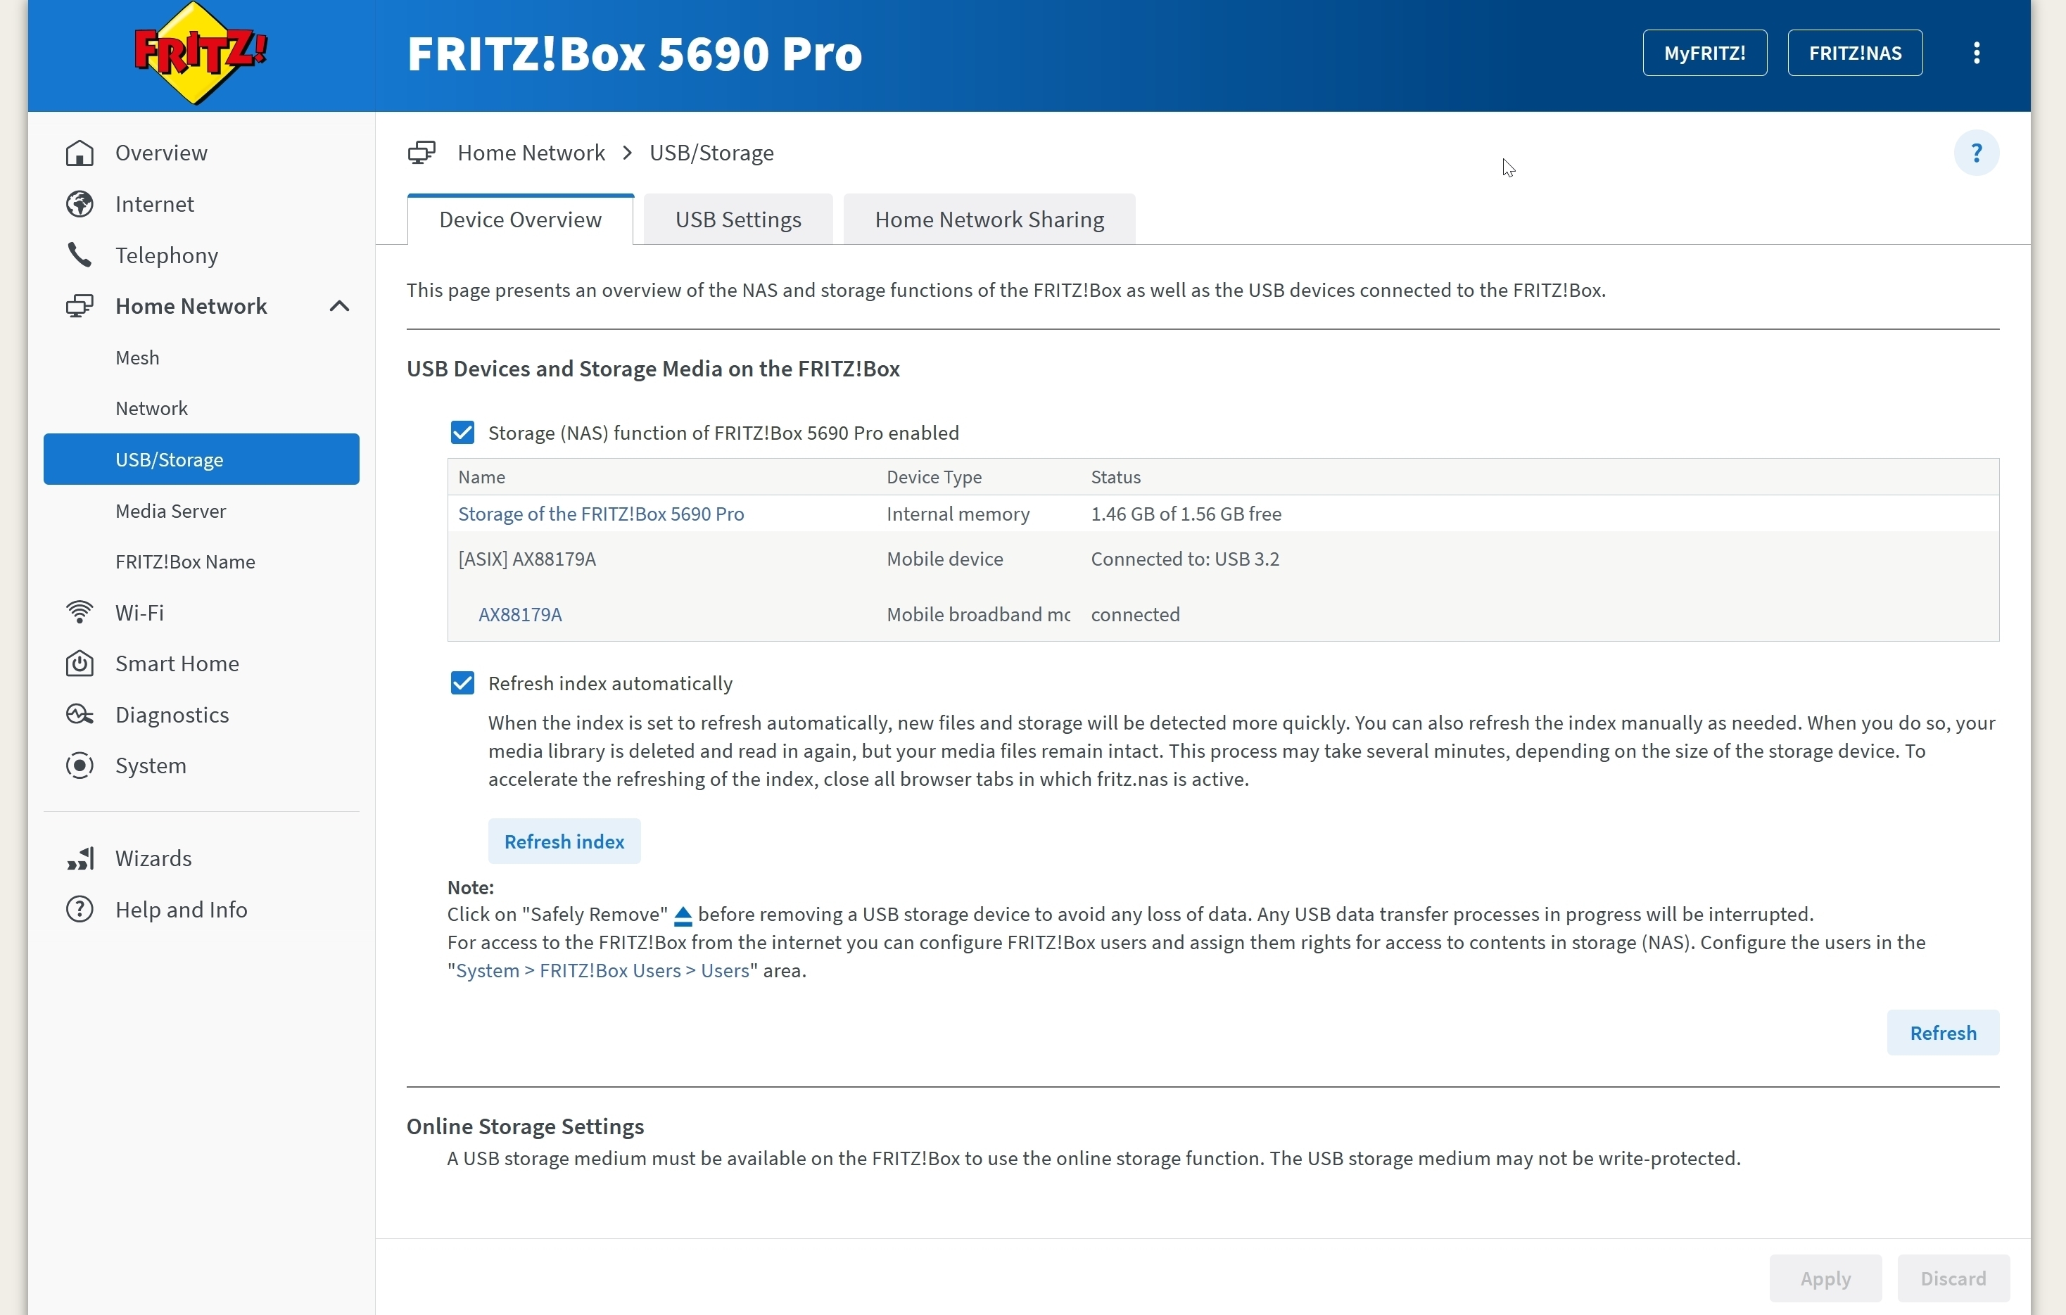Click the FRITZ! logo
The height and width of the screenshot is (1315, 2066).
click(x=200, y=53)
